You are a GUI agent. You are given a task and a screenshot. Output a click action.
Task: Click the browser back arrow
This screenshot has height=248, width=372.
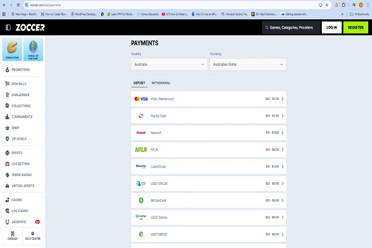4,5
